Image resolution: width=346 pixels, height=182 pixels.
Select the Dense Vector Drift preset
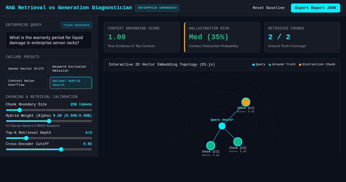27,69
